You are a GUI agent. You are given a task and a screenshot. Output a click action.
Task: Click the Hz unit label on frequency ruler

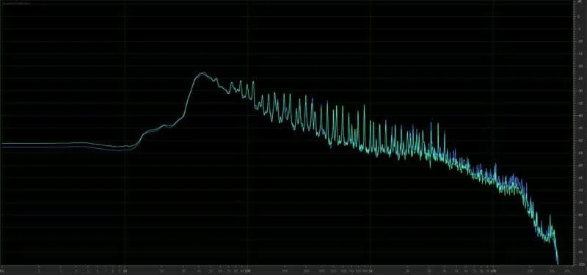(3, 271)
